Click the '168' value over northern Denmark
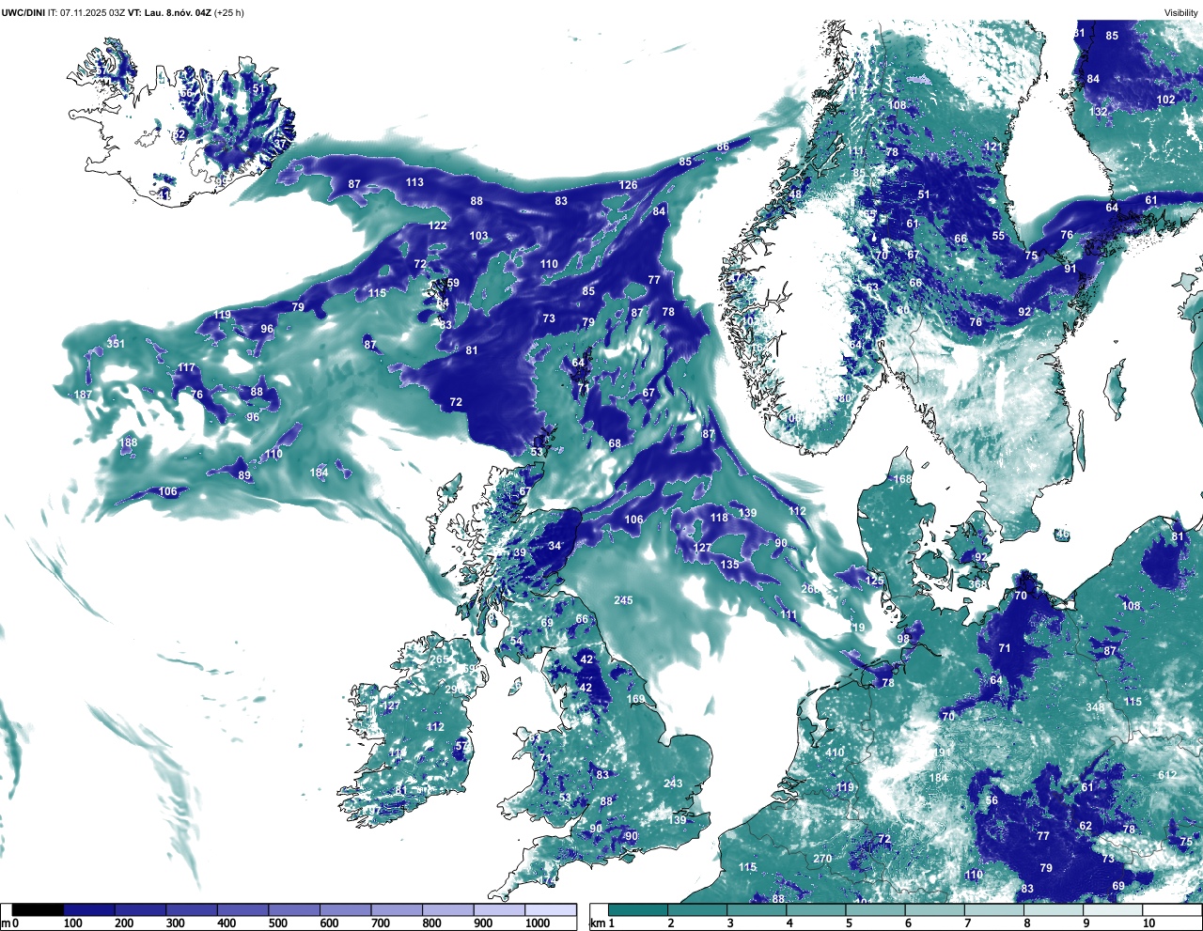 (x=902, y=479)
